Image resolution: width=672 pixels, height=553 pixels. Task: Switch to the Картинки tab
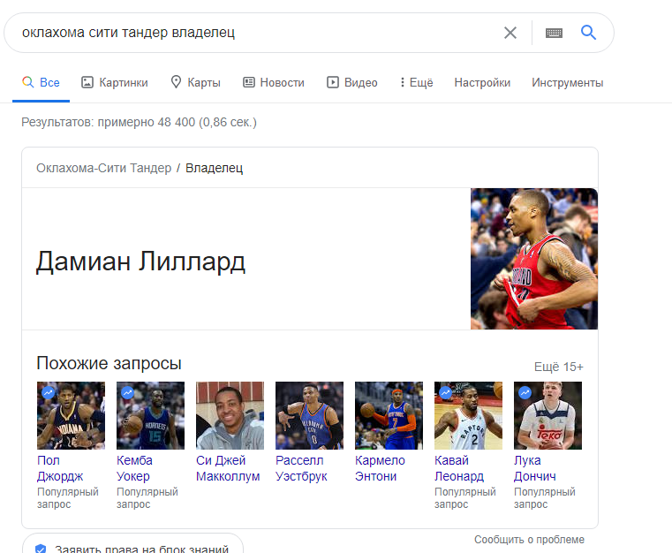coord(115,82)
